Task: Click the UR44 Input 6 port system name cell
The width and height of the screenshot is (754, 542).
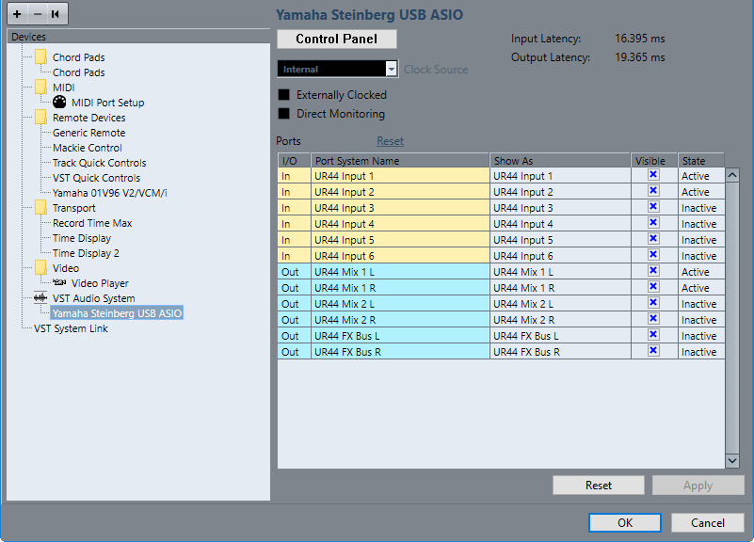Action: [x=400, y=256]
